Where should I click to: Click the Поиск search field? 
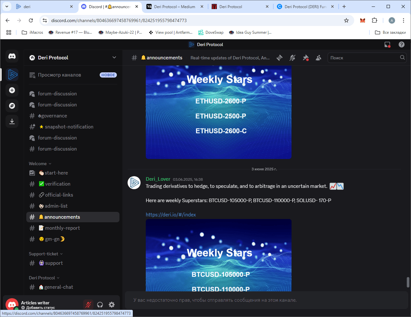367,58
